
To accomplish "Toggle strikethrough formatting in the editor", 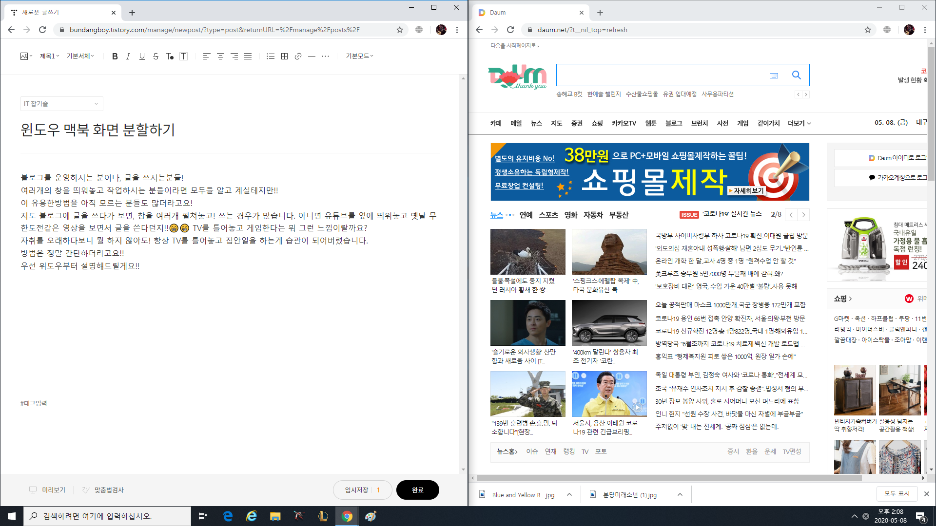I will pyautogui.click(x=156, y=56).
